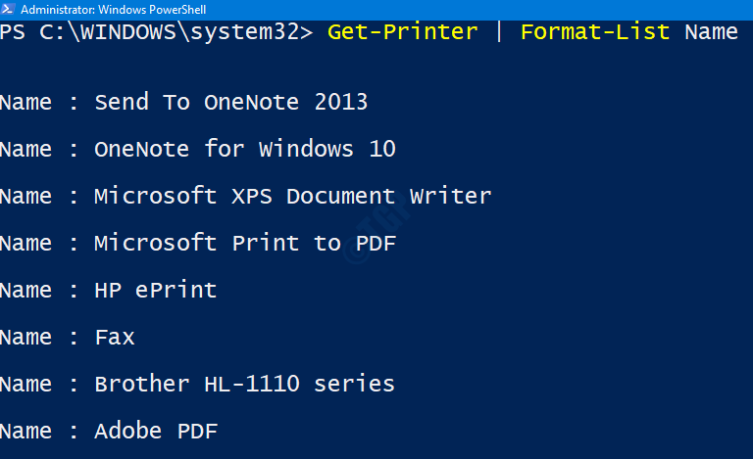The image size is (753, 459).
Task: Click the 'Send To OneNote 2013' printer entry
Action: (231, 102)
